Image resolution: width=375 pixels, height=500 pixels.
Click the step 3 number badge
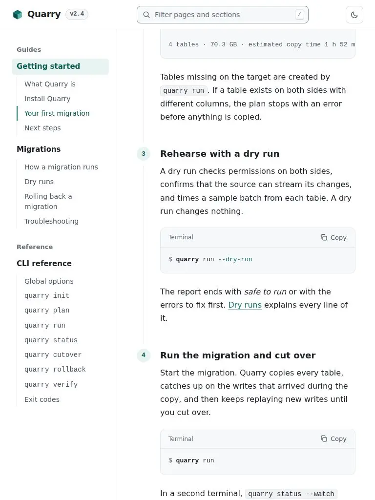coord(144,154)
